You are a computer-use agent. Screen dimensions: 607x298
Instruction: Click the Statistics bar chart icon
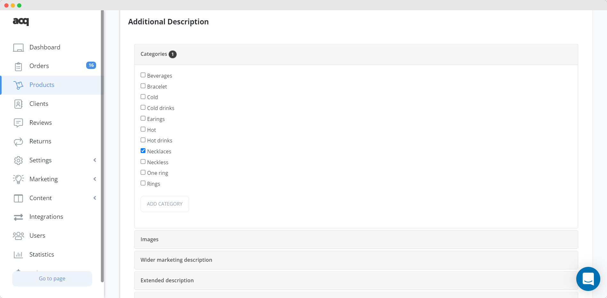coord(18,255)
